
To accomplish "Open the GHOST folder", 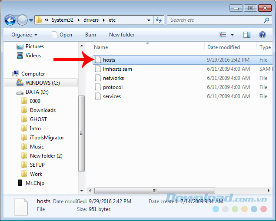I will point(34,119).
